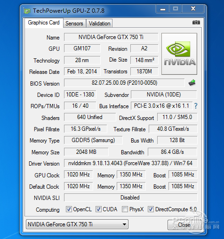The width and height of the screenshot is (224, 239).
Task: Click the Texture Fillrate label
Action: (129, 129)
